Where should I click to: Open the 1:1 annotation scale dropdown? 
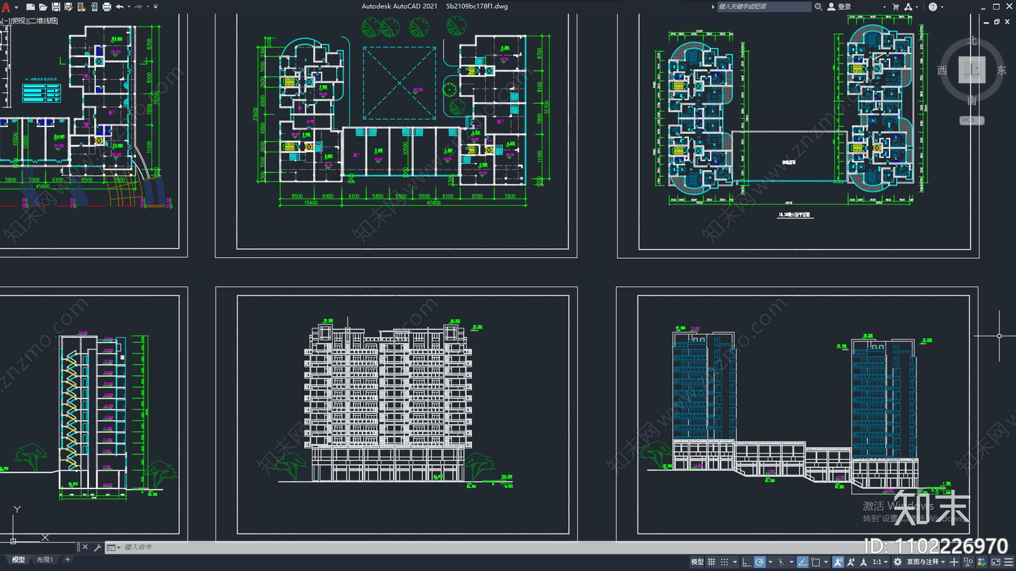[x=880, y=562]
